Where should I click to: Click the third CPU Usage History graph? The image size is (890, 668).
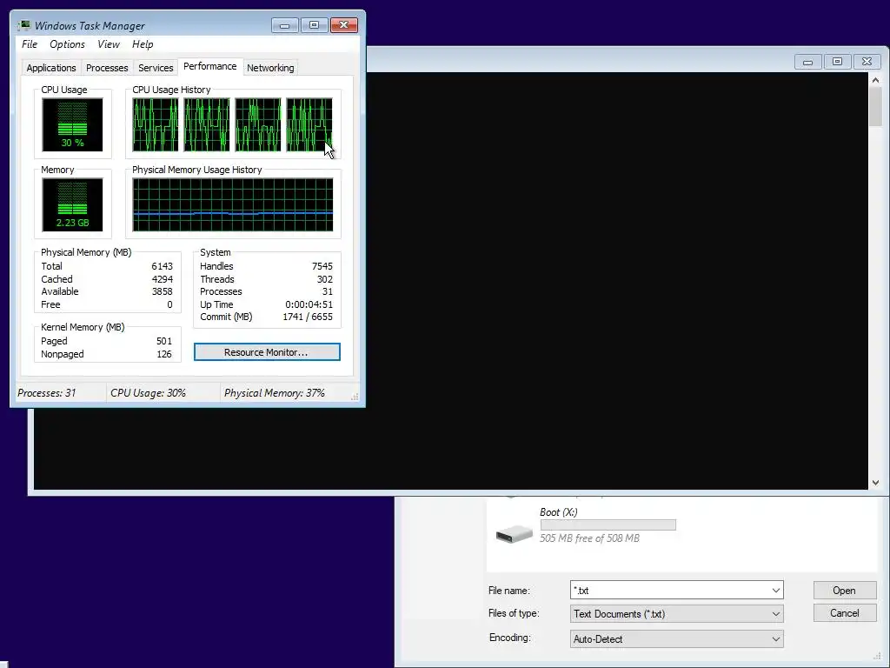pyautogui.click(x=257, y=124)
